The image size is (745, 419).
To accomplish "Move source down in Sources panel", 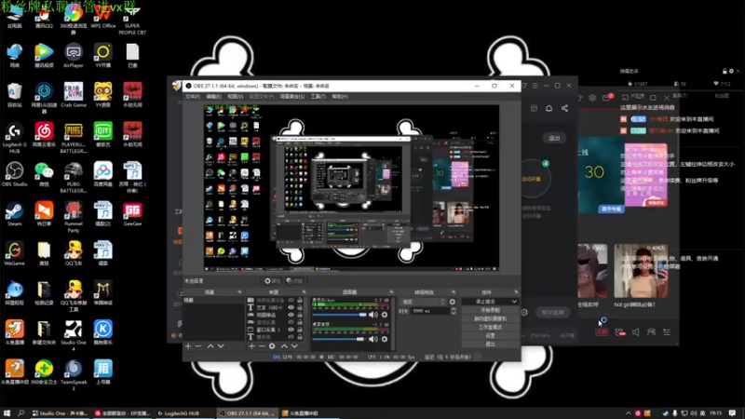I will [294, 346].
